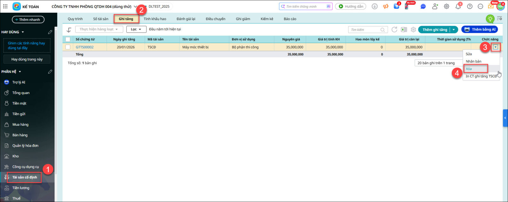Tick the select-all header checkbox
The width and height of the screenshot is (508, 202).
[68, 39]
